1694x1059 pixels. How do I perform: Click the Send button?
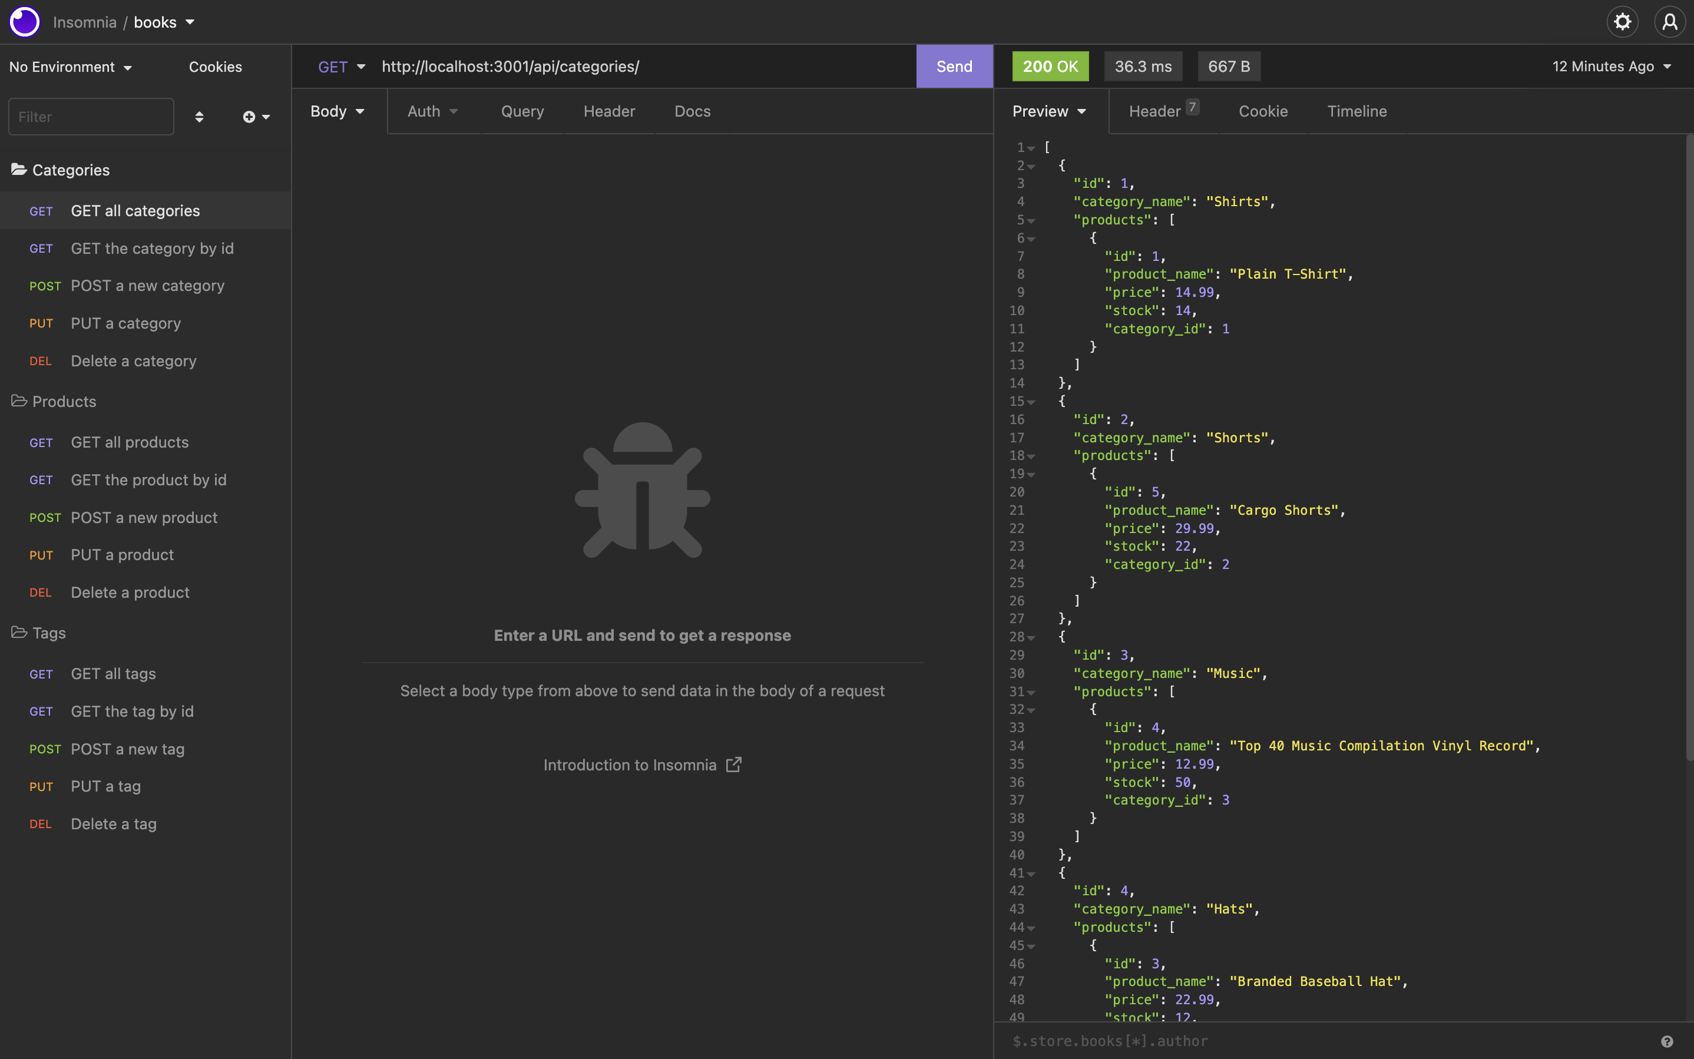(x=954, y=67)
